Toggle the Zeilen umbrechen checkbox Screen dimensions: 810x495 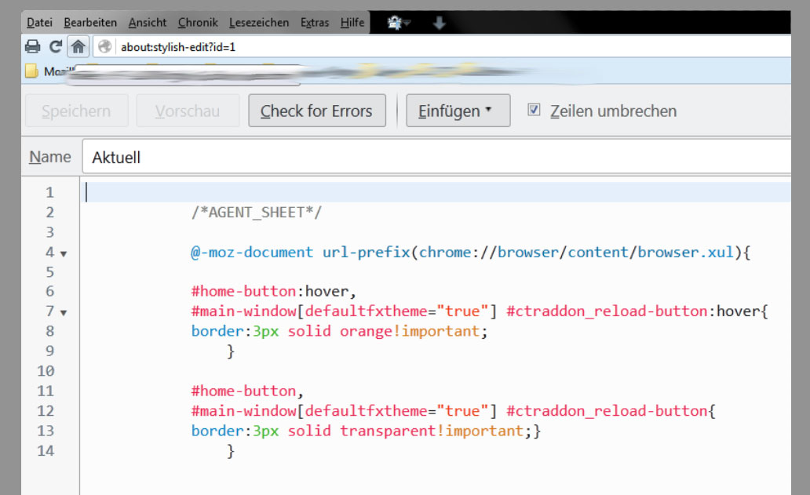click(535, 111)
